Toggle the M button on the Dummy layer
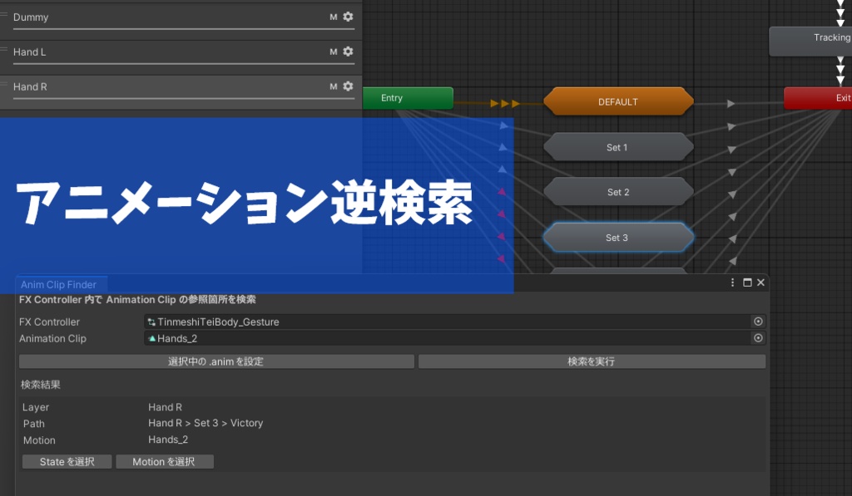The width and height of the screenshot is (852, 496). click(x=334, y=16)
